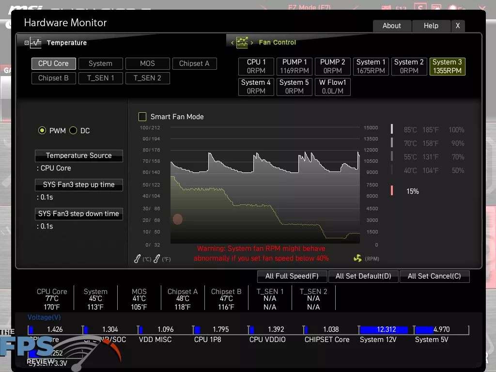Click the All Full Speed(F) button
The image size is (496, 372).
pos(292,276)
